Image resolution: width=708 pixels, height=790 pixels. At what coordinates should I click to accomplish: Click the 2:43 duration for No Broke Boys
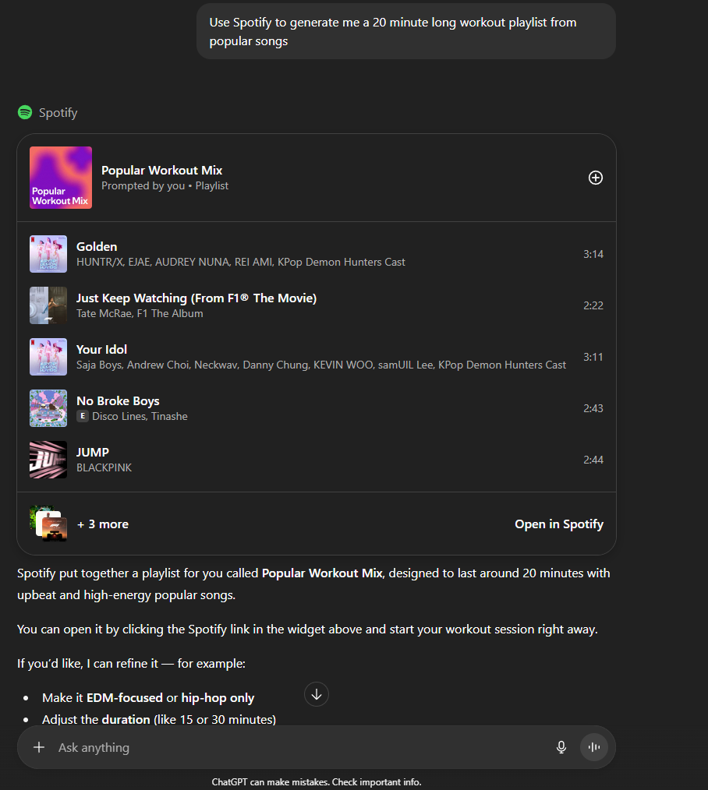coord(593,408)
